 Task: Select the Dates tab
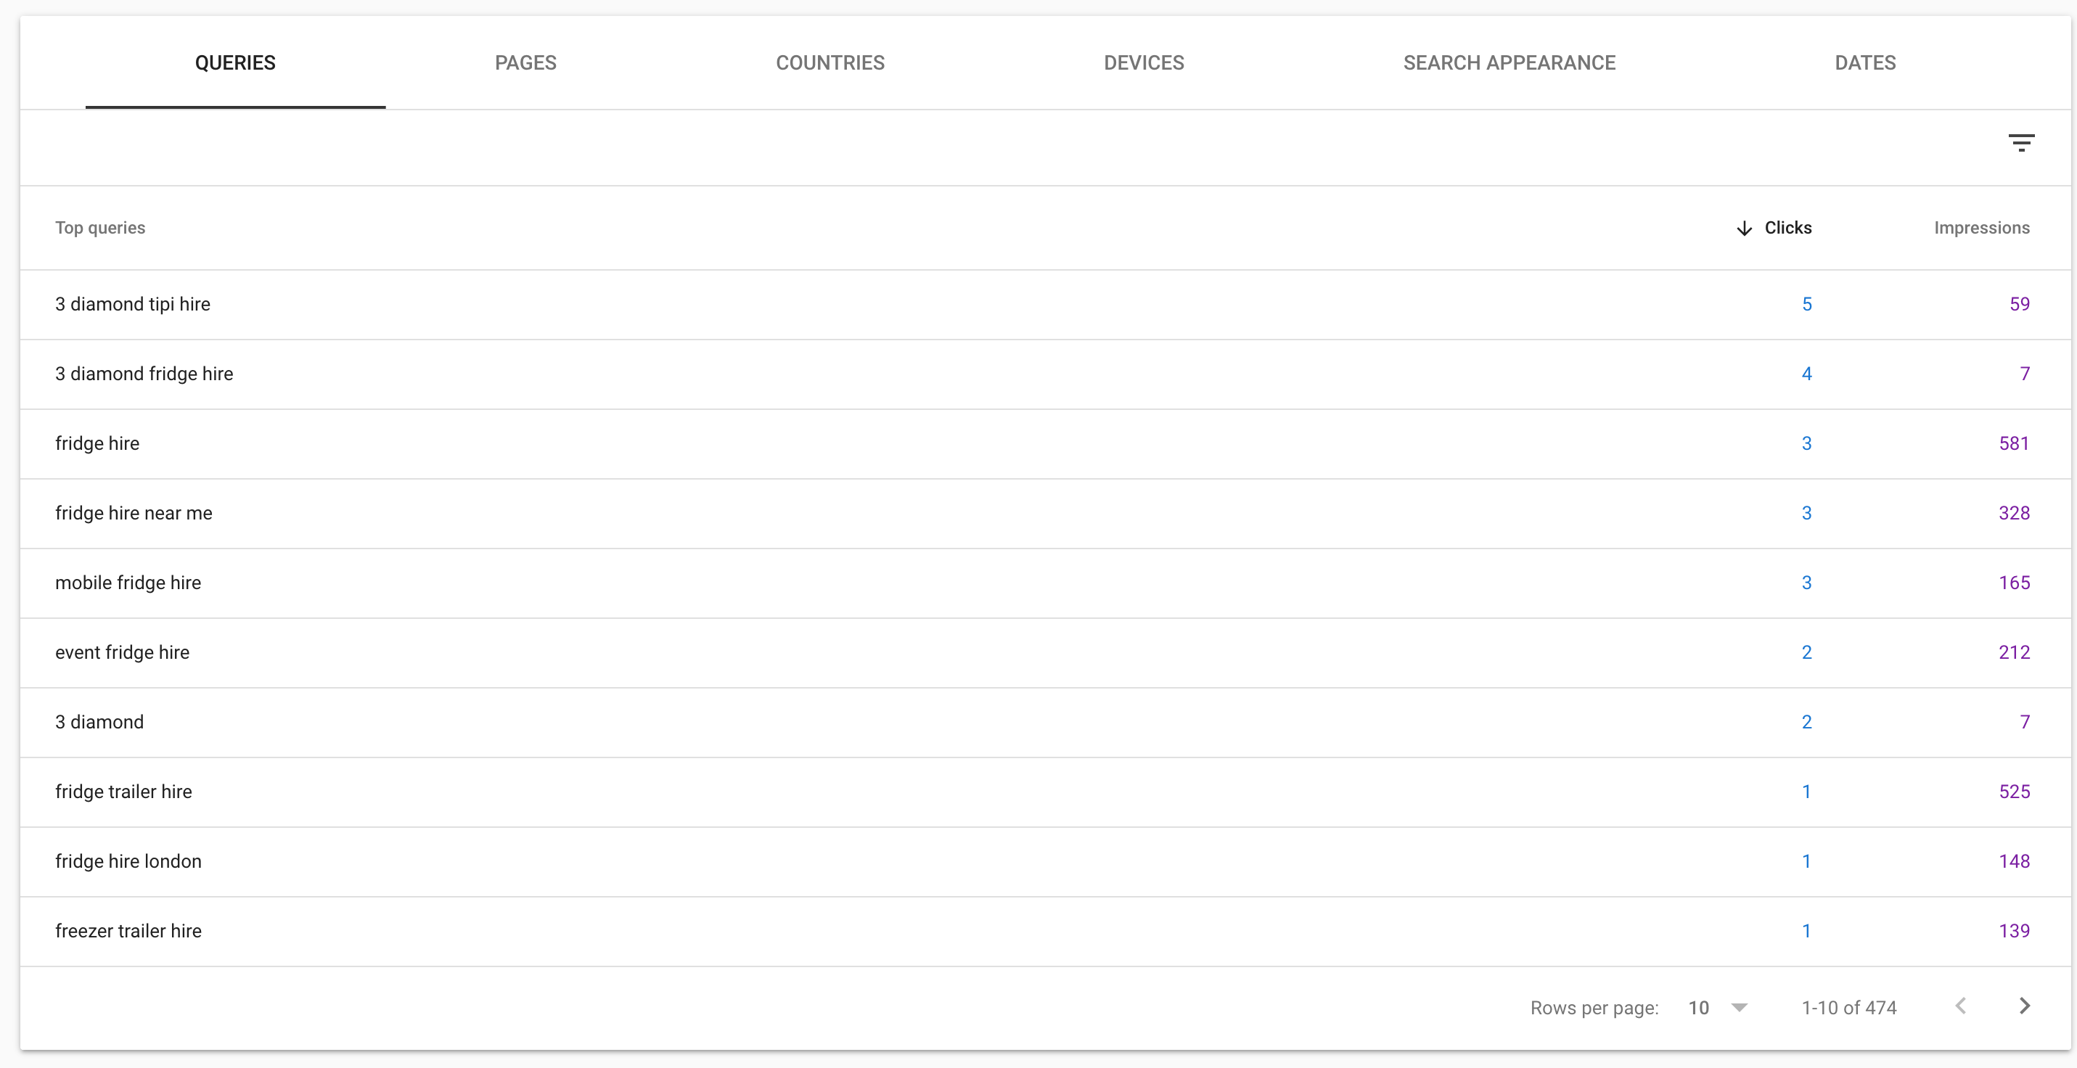[x=1865, y=63]
